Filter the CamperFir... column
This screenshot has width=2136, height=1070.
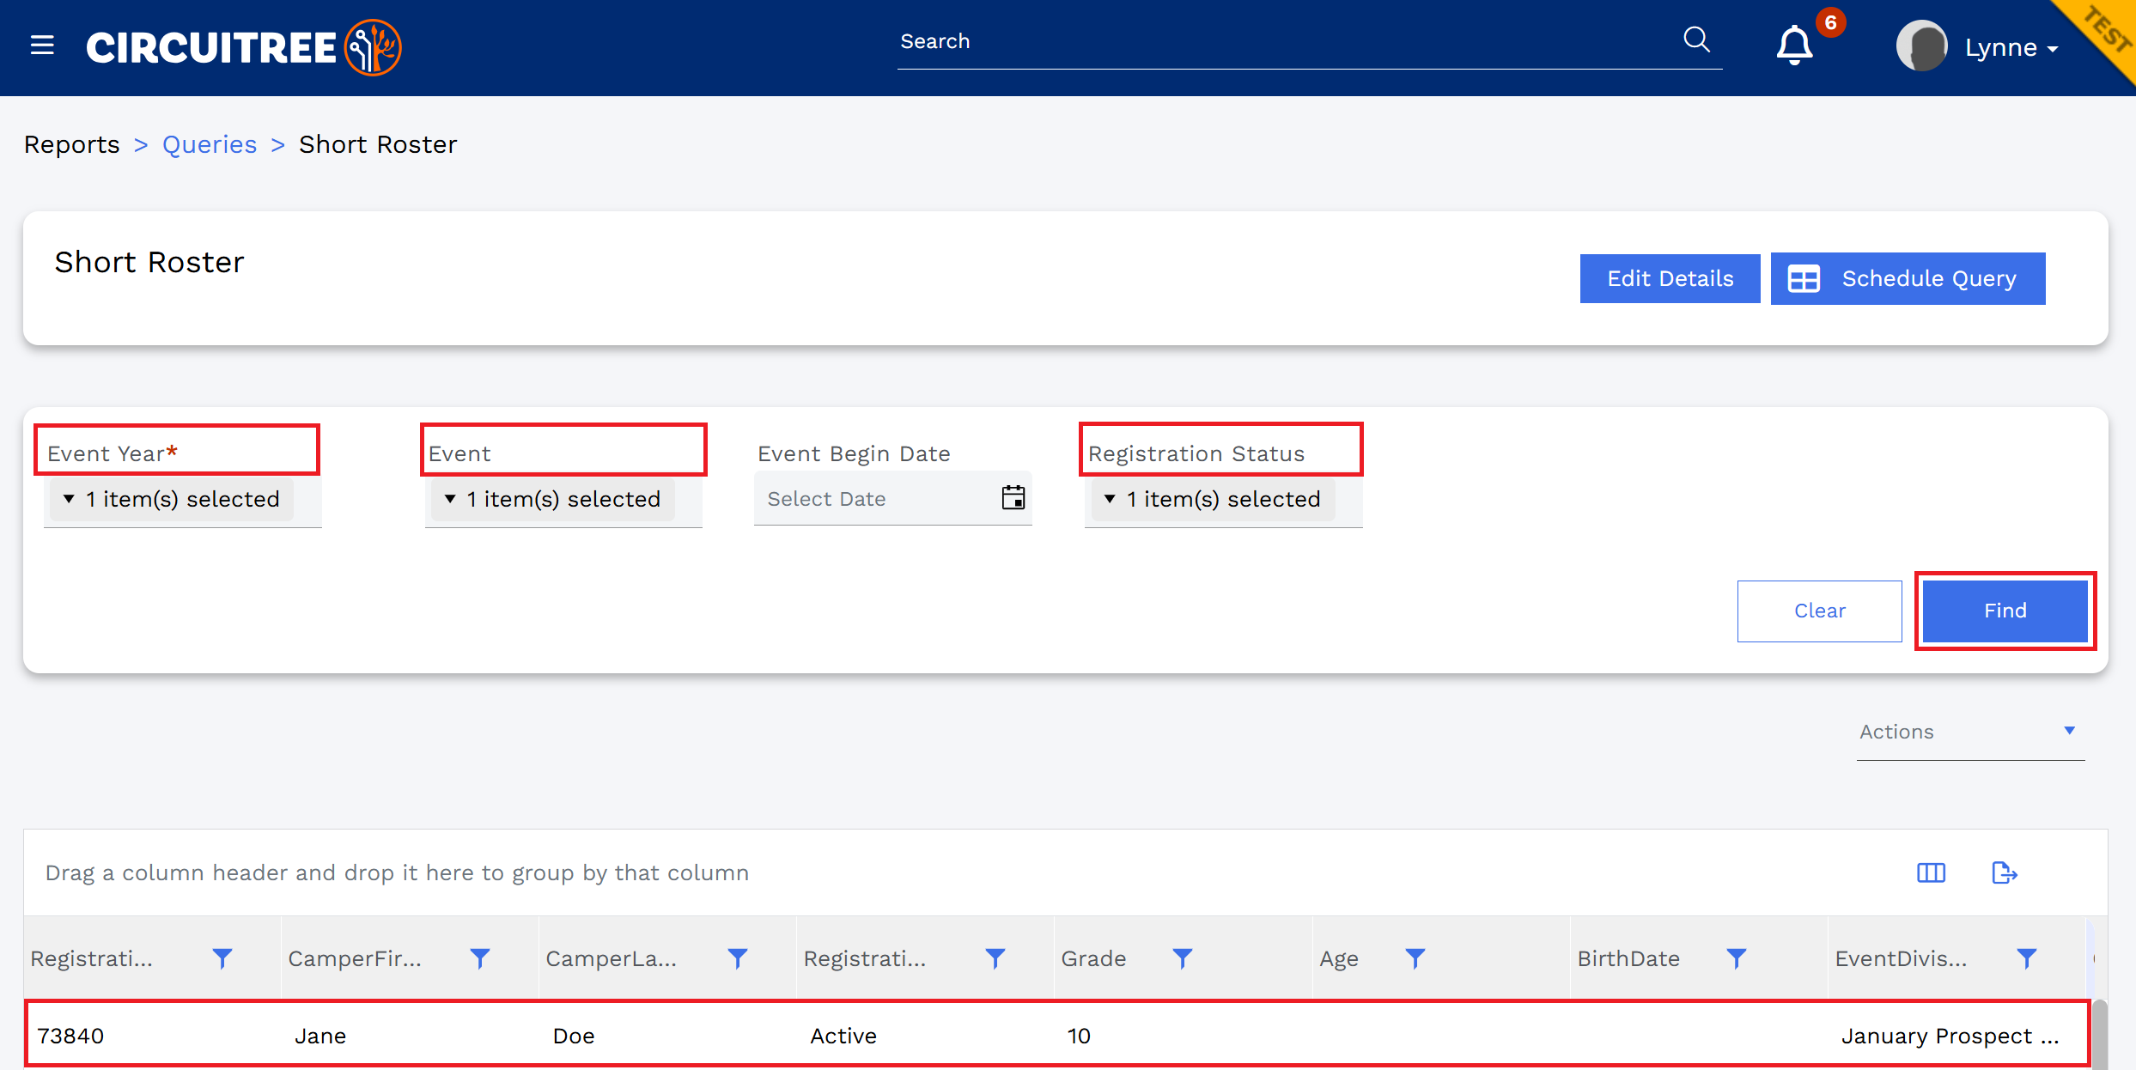coord(480,958)
